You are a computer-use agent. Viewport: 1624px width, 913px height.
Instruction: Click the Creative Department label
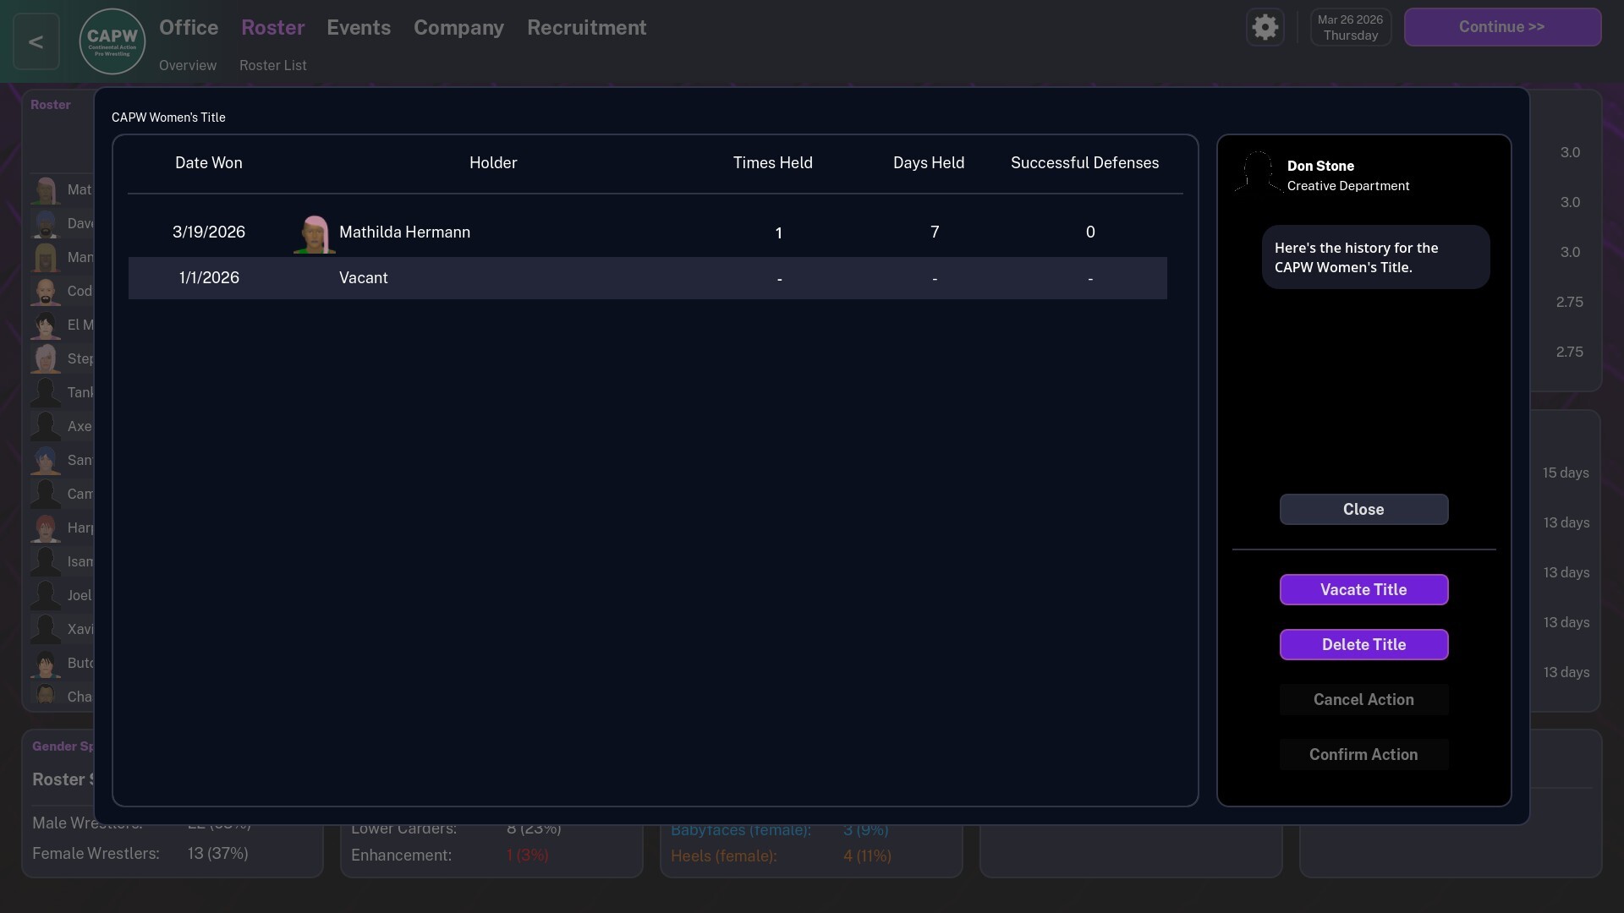point(1348,186)
